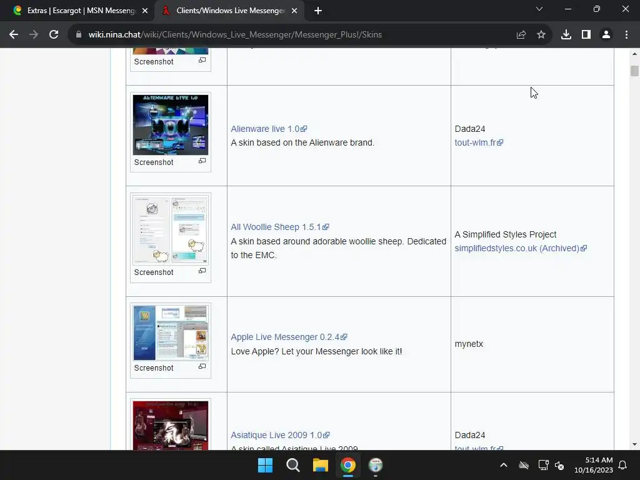Click the scrollbar down arrow
The width and height of the screenshot is (640, 480).
pos(634,444)
